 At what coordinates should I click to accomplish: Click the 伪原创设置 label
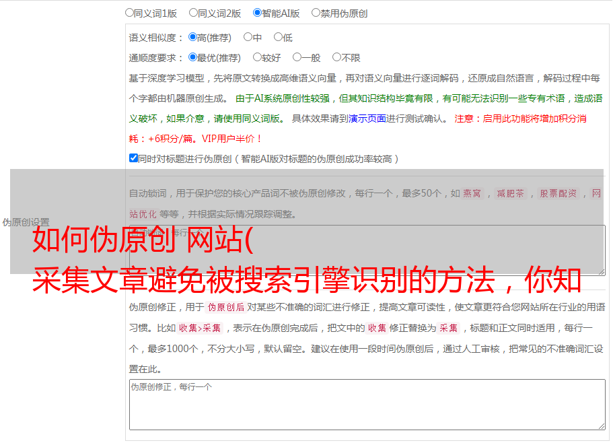tap(26, 222)
